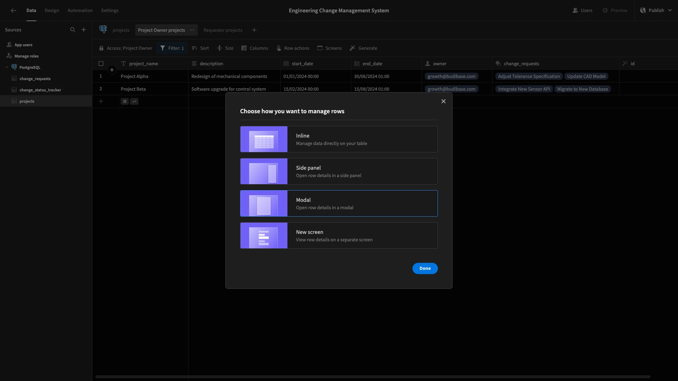Switch to the Design tab
The width and height of the screenshot is (678, 381).
click(52, 11)
